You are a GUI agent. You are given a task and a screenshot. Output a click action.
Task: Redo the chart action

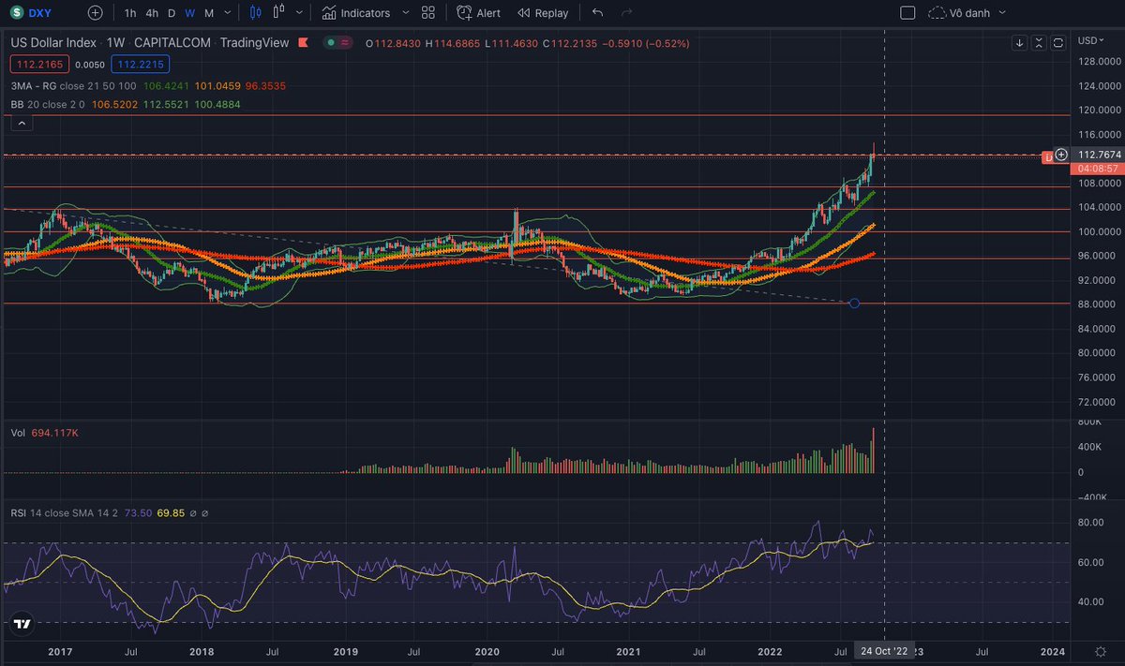pyautogui.click(x=626, y=13)
